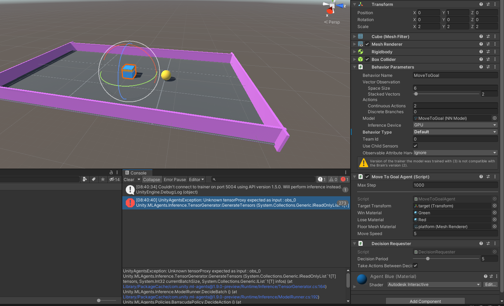Disable the Use Child Sensors checkbox

tap(415, 146)
